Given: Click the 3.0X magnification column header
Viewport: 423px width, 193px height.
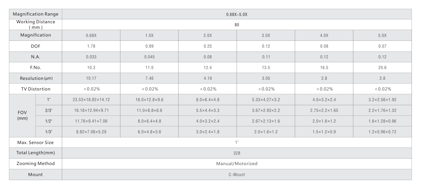Looking at the screenshot, I should 266,35.
